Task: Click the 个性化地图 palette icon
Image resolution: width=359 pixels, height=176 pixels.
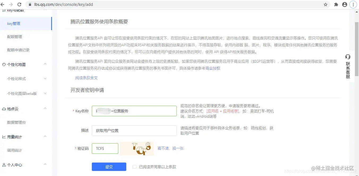Action: (x=4, y=64)
